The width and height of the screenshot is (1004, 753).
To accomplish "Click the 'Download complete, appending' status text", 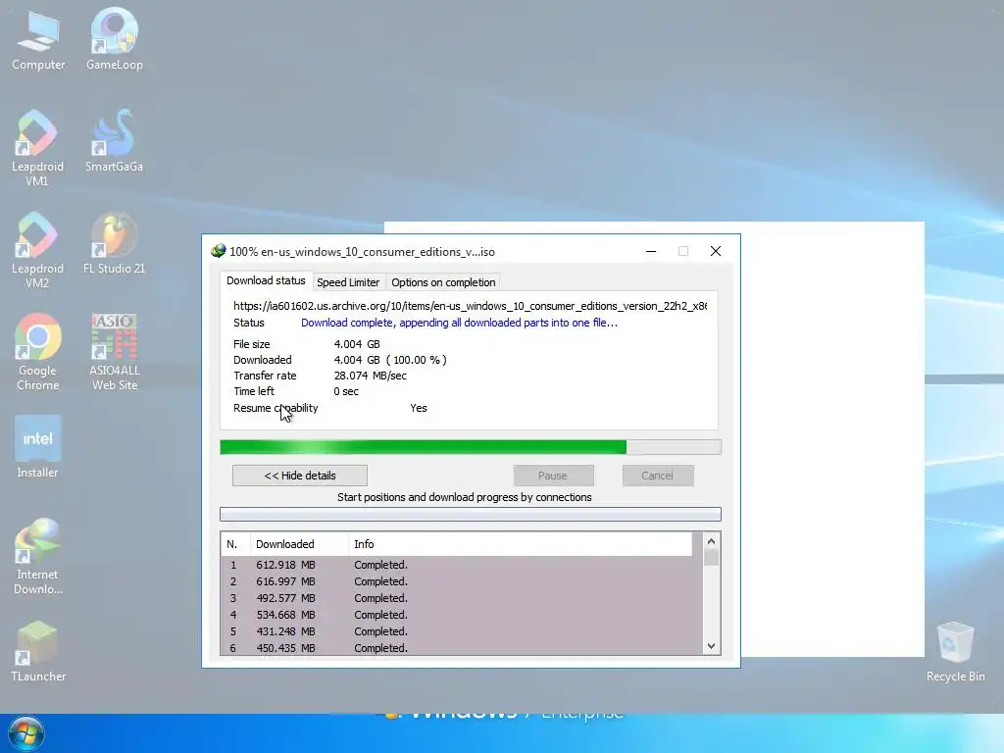I will coord(459,323).
